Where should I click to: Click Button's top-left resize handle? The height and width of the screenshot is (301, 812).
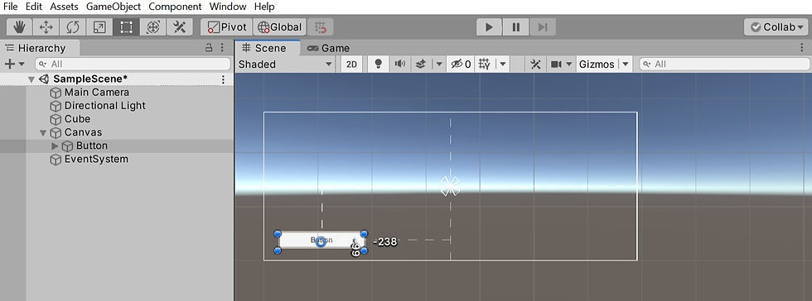(278, 234)
